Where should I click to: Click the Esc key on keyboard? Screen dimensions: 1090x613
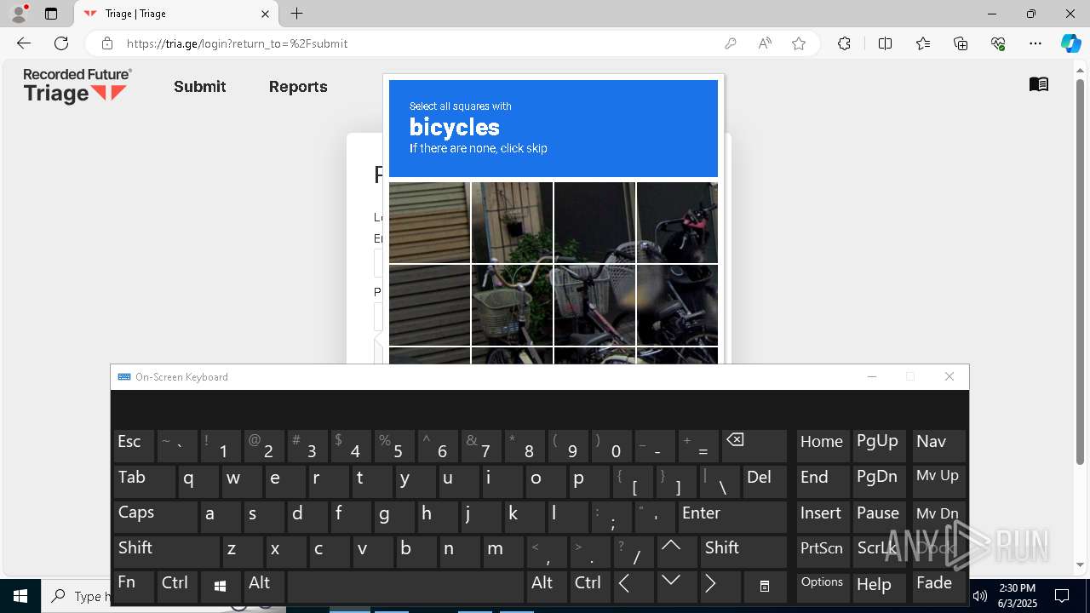[x=134, y=446]
